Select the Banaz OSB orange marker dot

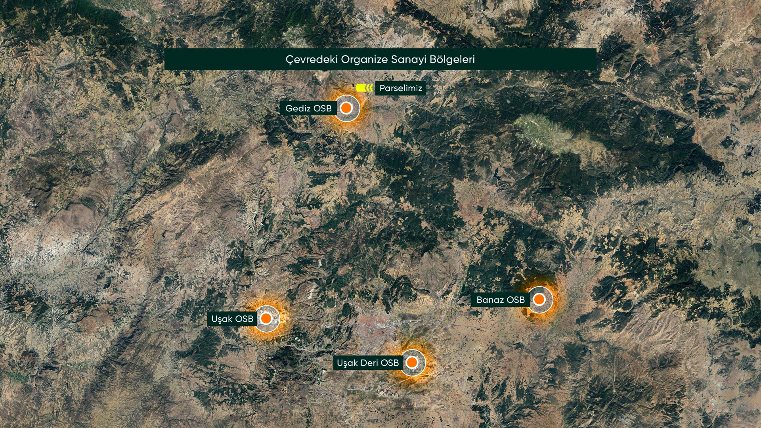pos(539,299)
